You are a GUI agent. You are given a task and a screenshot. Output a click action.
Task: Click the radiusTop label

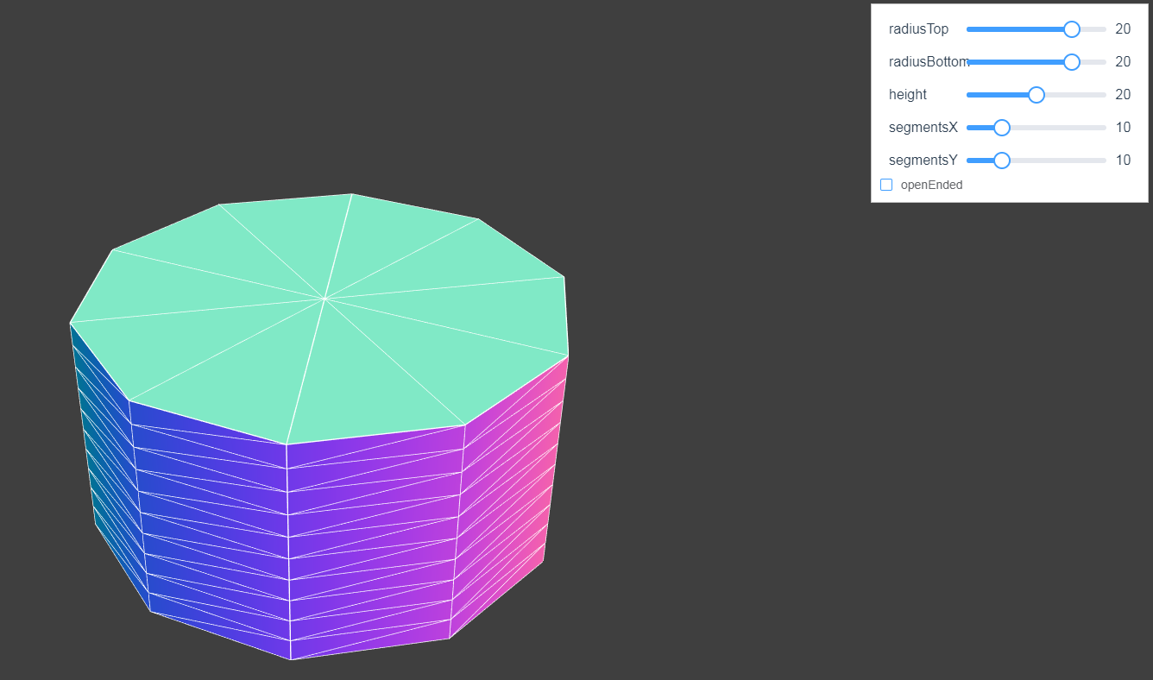click(918, 28)
